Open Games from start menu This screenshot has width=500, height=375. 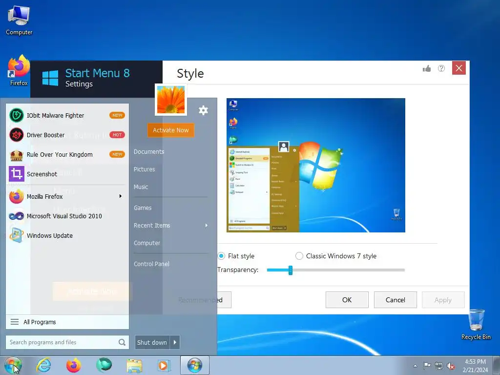143,208
